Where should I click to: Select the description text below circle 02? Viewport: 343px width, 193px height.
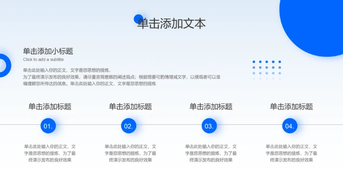(131, 153)
